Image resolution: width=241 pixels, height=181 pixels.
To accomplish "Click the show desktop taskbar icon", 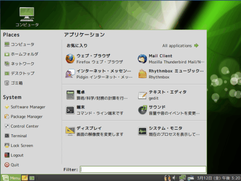I will pos(32,178).
